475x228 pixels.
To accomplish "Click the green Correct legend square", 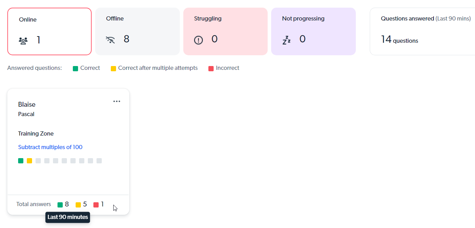I will tap(75, 68).
